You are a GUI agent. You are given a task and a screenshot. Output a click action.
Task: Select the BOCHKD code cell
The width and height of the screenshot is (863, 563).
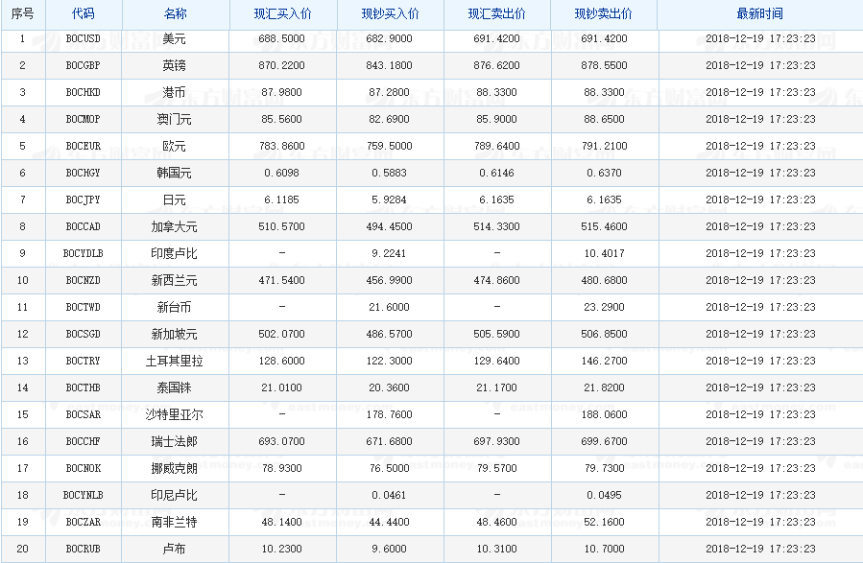(x=84, y=92)
